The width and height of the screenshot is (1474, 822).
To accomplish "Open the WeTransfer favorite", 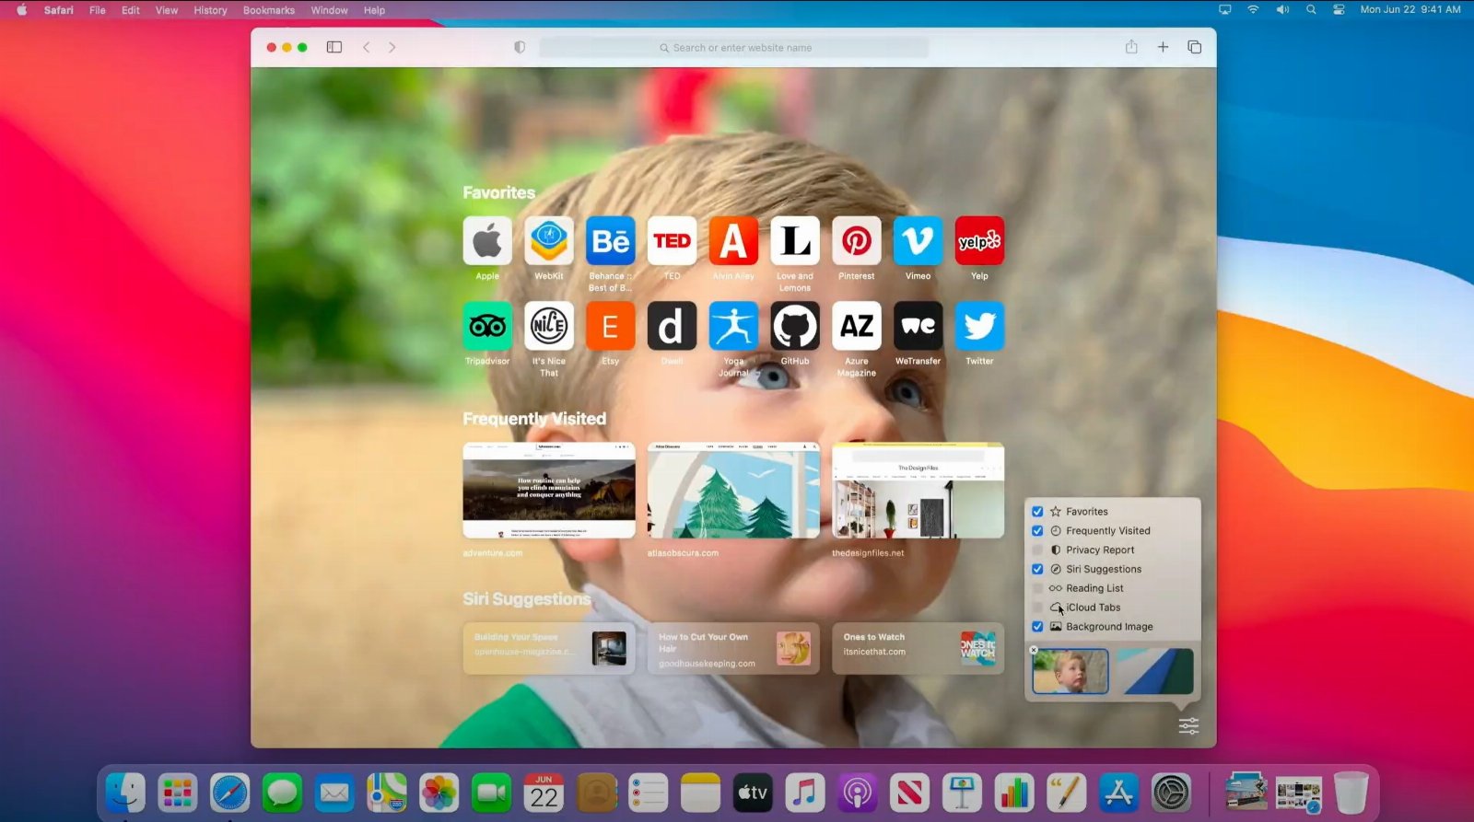I will pyautogui.click(x=918, y=326).
